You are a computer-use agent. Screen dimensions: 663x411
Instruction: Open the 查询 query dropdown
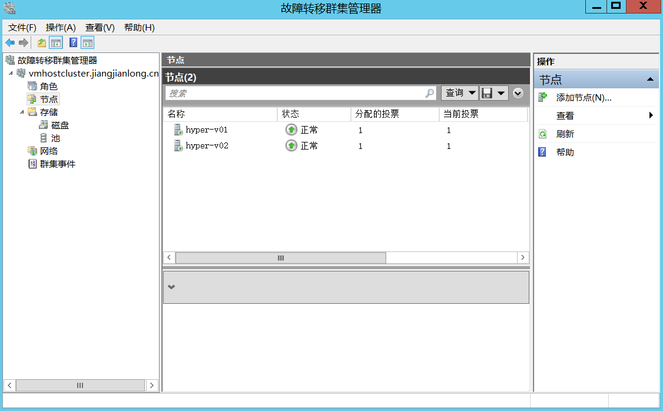(460, 93)
